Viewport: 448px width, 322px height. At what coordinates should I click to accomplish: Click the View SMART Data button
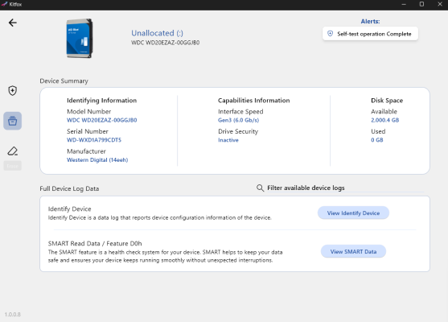click(x=353, y=252)
